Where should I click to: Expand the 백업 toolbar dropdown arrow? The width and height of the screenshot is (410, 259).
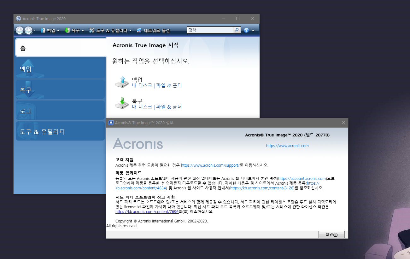click(58, 31)
